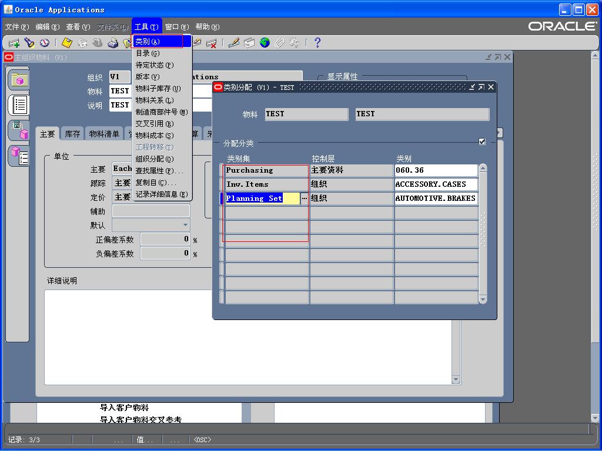The image size is (602, 451).
Task: Switch to the 物料清单 tab
Action: (x=104, y=134)
